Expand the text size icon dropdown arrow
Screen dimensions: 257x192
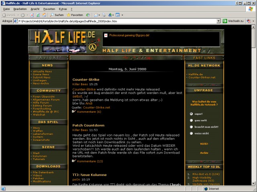tap(113, 15)
